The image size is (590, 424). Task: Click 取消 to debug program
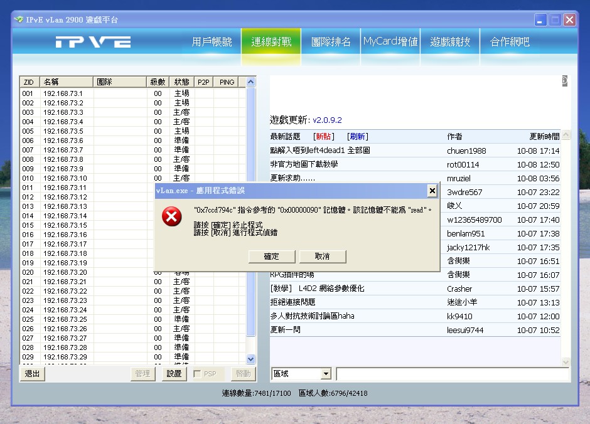point(323,257)
